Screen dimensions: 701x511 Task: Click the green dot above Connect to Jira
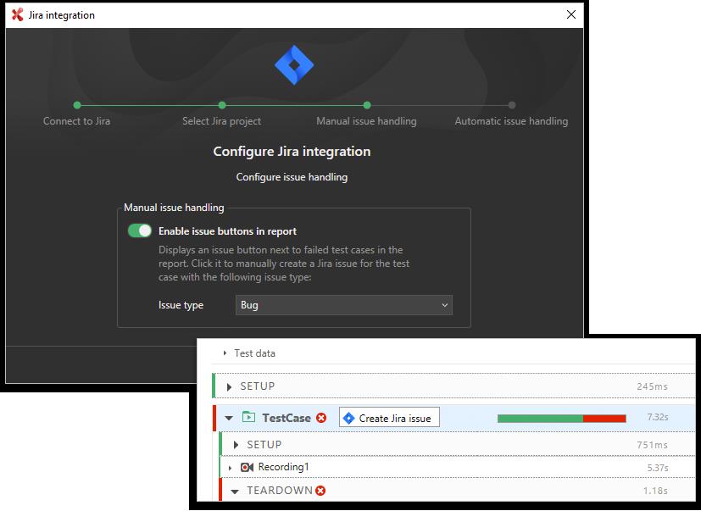[x=77, y=105]
